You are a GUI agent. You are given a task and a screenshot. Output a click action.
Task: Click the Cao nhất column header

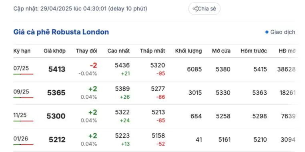(x=118, y=51)
